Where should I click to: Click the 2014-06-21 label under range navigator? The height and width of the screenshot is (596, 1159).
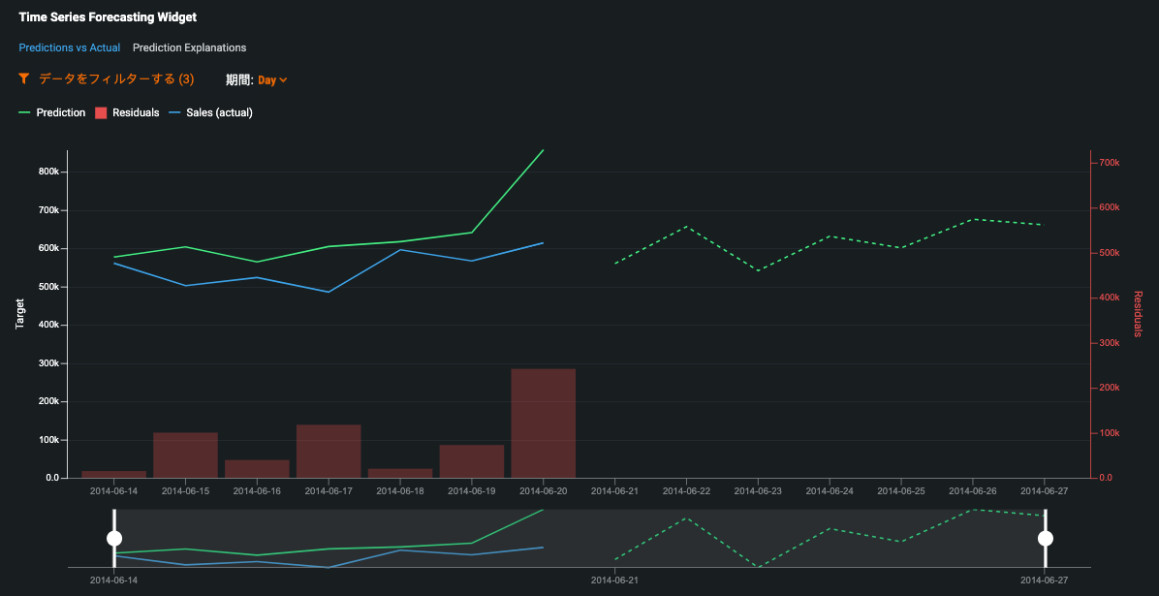[614, 580]
